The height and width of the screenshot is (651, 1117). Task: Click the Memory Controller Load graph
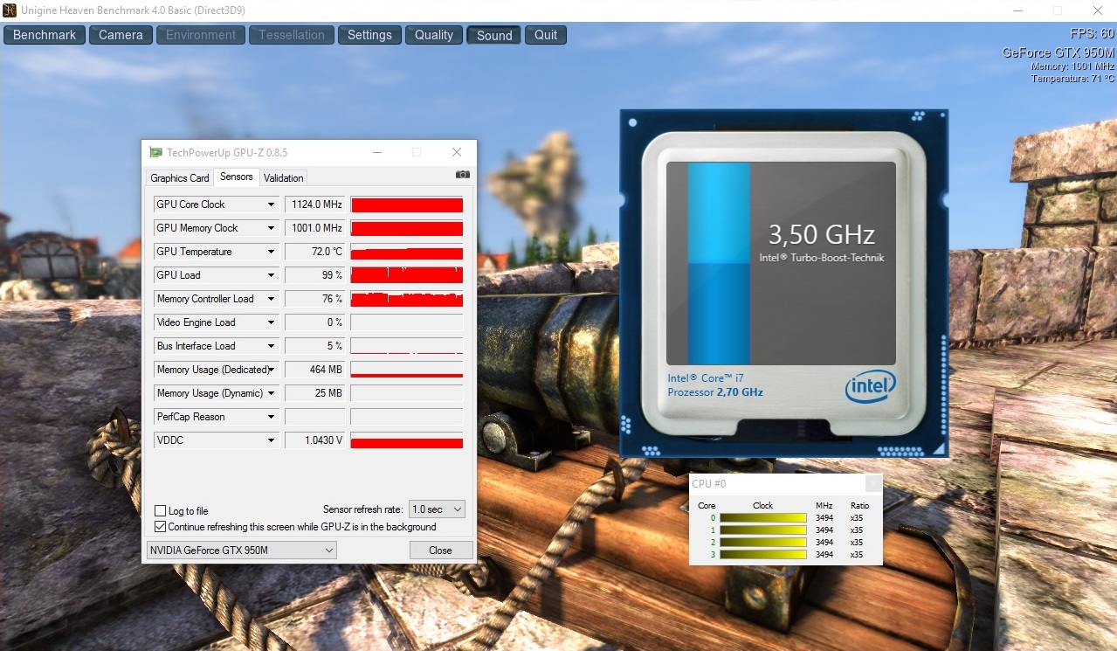pyautogui.click(x=407, y=299)
